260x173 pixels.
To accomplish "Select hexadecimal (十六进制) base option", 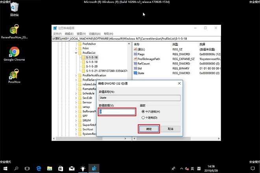I will (151, 112).
